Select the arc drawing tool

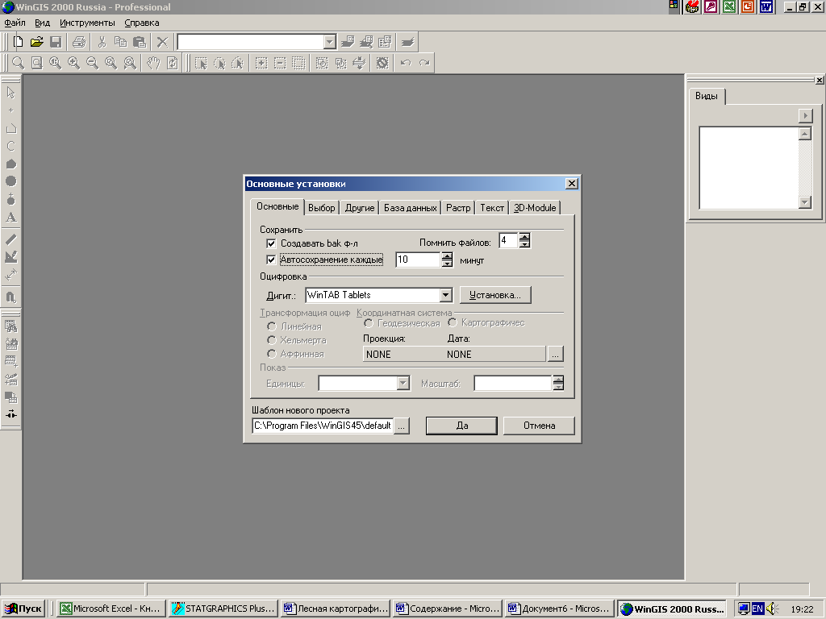[11, 146]
